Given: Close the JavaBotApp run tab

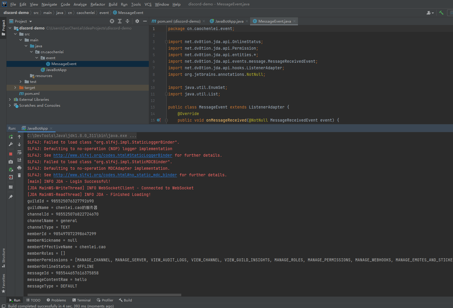Looking at the screenshot, I should click(x=51, y=128).
